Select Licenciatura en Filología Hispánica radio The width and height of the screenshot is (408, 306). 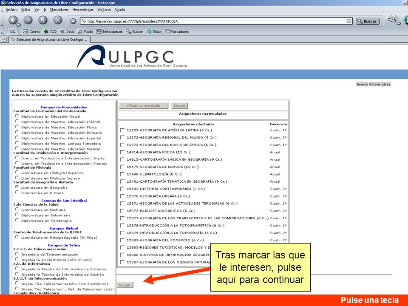click(x=17, y=172)
